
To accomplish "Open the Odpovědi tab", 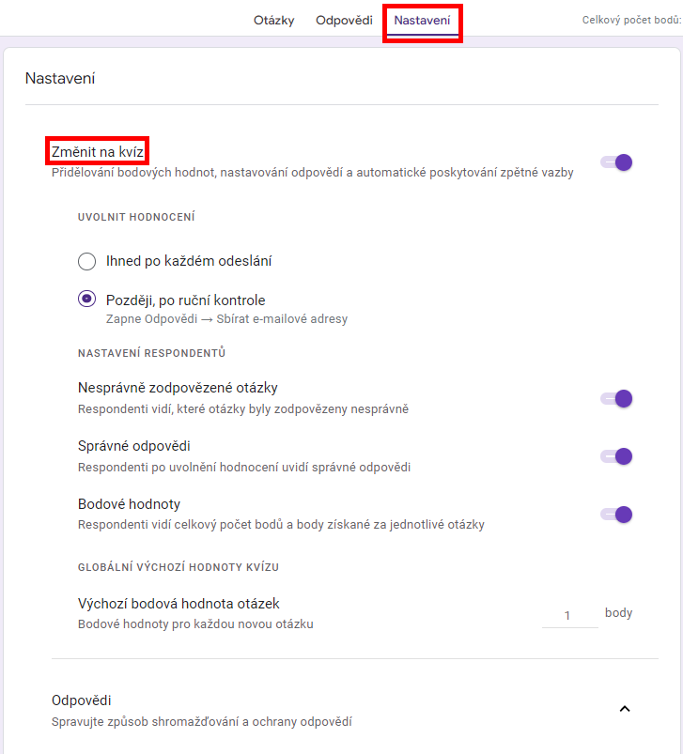I will pos(344,21).
